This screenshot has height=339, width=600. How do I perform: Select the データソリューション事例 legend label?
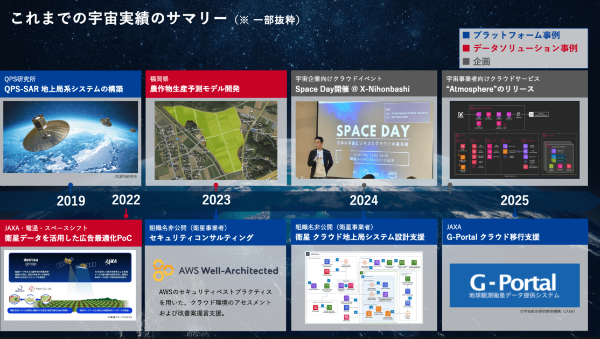525,48
